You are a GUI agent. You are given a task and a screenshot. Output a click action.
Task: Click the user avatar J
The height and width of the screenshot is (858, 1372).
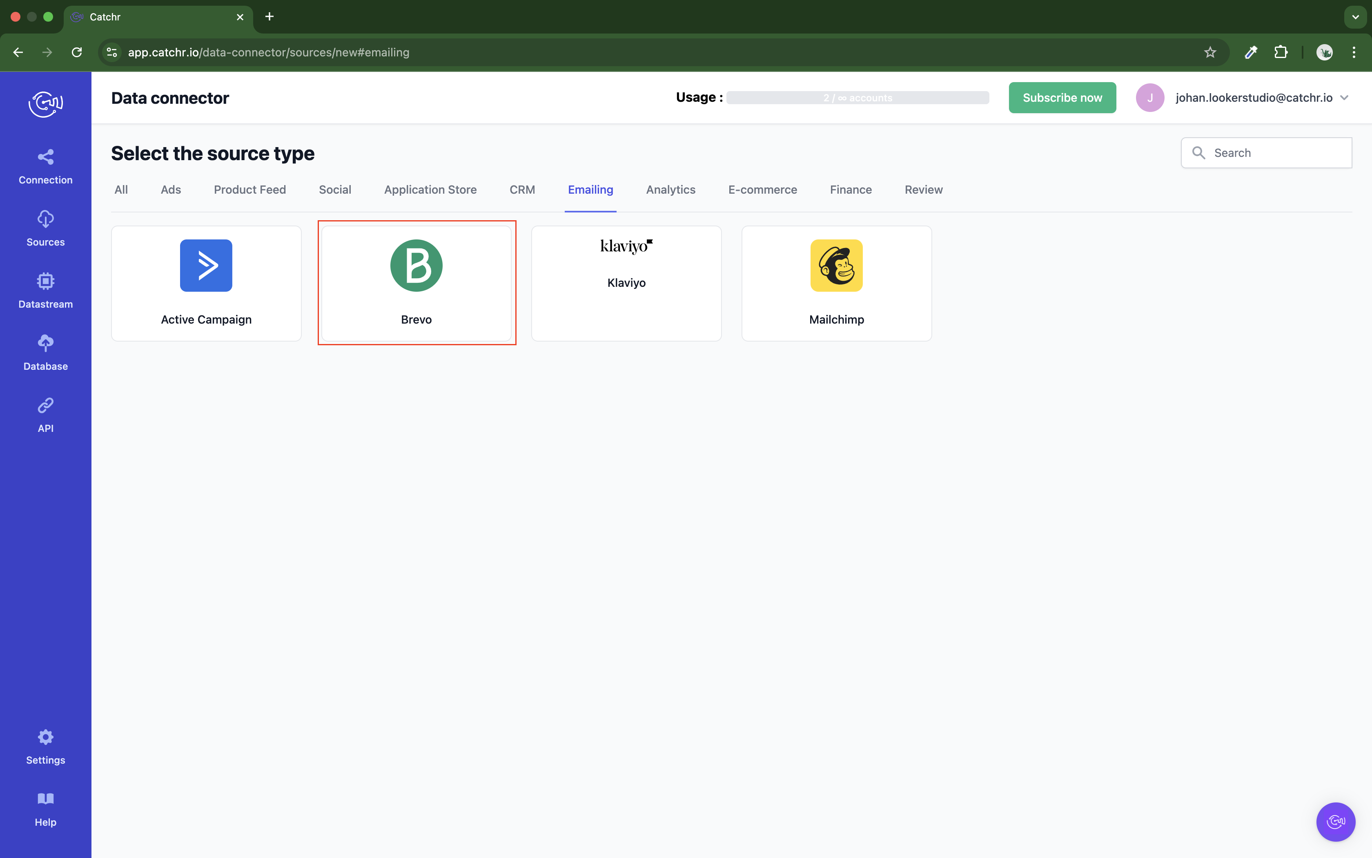tap(1150, 98)
